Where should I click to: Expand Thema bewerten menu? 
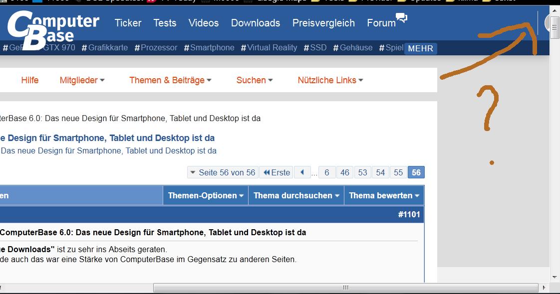coord(384,196)
